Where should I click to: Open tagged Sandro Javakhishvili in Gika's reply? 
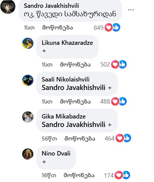74,125
